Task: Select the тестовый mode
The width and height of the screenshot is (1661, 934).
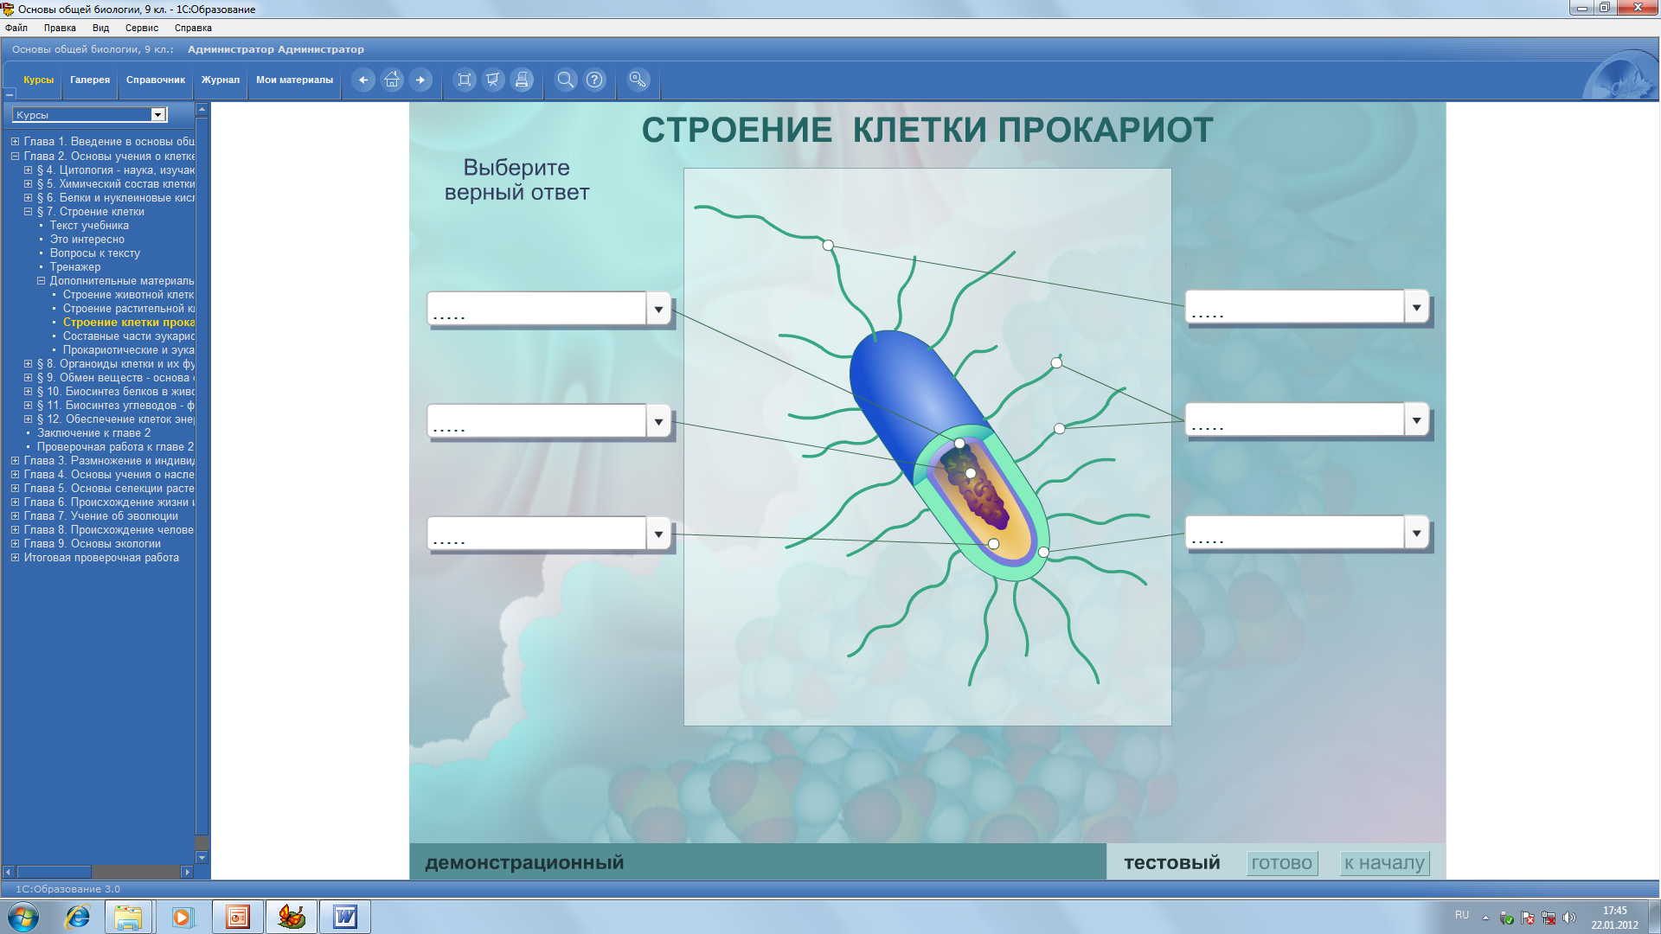Action: 1172,862
